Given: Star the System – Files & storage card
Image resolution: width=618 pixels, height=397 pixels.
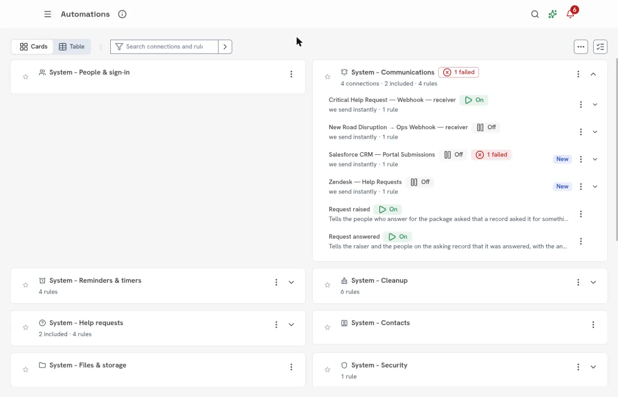Looking at the screenshot, I should [x=26, y=370].
